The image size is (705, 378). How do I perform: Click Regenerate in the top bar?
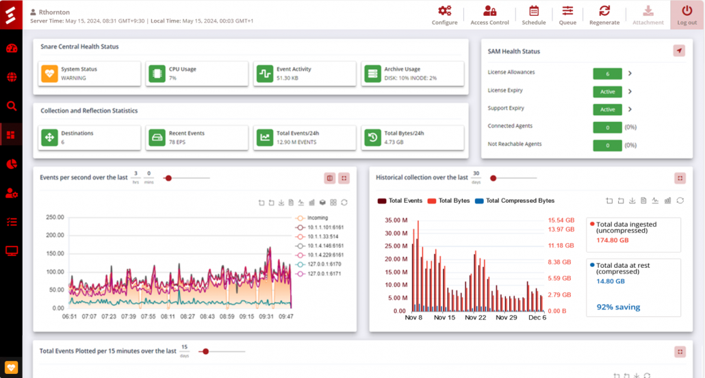[604, 15]
